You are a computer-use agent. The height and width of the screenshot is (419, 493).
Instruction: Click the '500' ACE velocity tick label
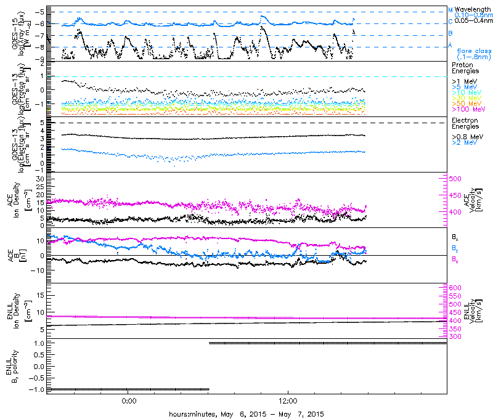[455, 179]
